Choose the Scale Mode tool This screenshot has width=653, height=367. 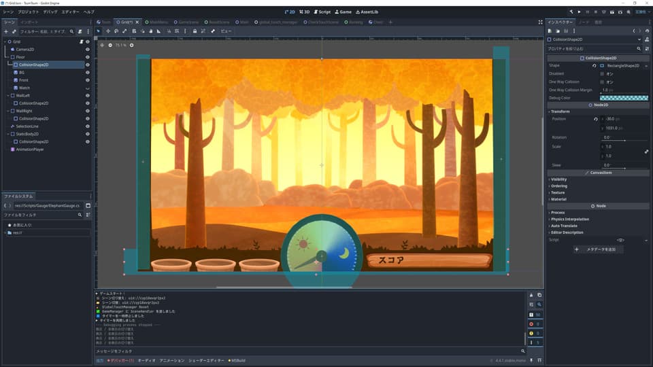124,31
